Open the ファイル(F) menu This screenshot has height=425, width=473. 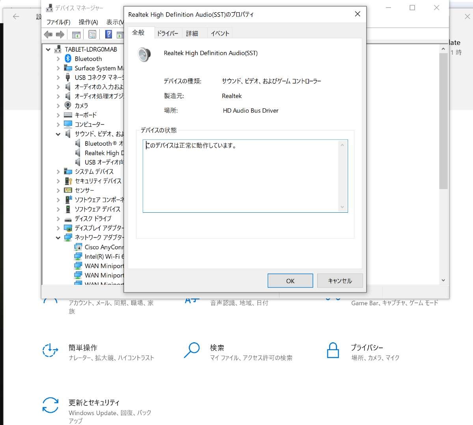58,22
